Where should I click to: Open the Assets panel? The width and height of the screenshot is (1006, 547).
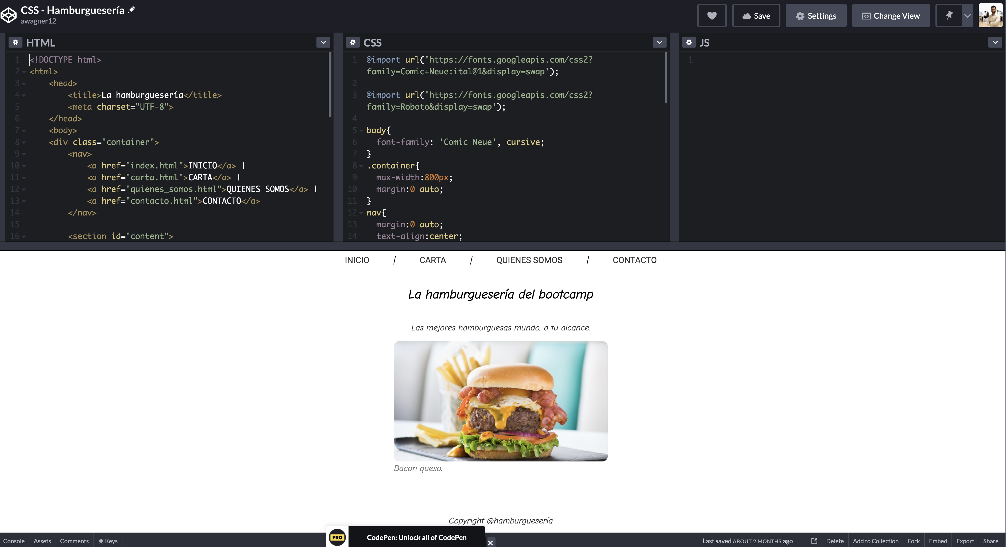coord(42,541)
